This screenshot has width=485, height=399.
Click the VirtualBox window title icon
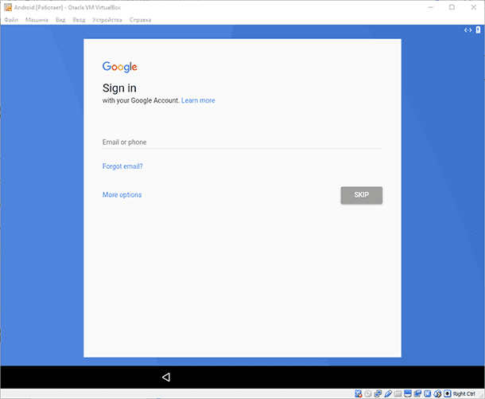coord(8,7)
